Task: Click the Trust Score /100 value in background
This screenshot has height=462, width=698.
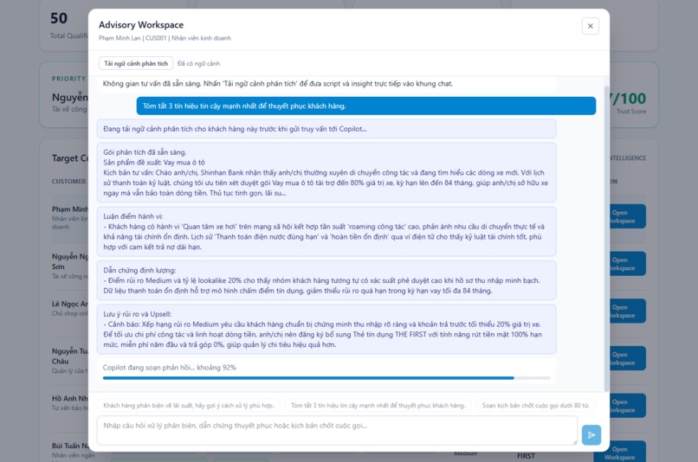Action: tap(629, 99)
